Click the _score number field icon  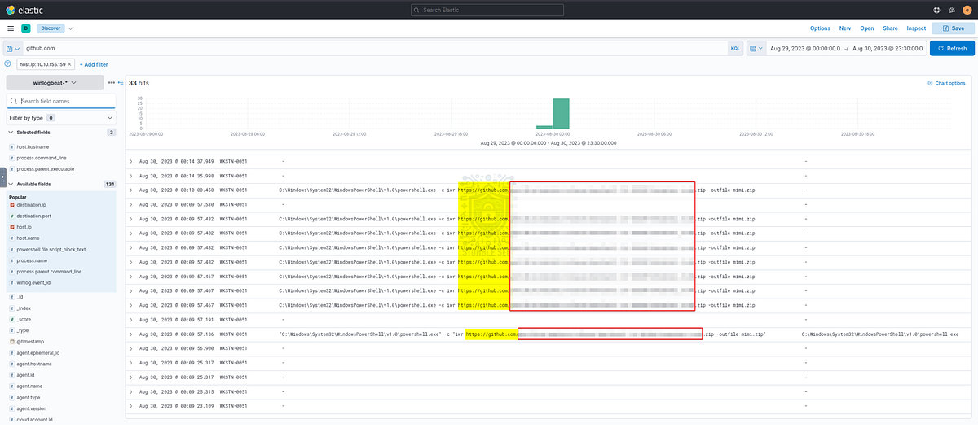coord(11,320)
